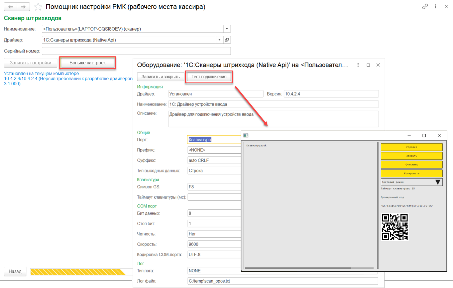The image size is (453, 288).
Task: Click the Тип лога field showing NONE
Action: 214,270
